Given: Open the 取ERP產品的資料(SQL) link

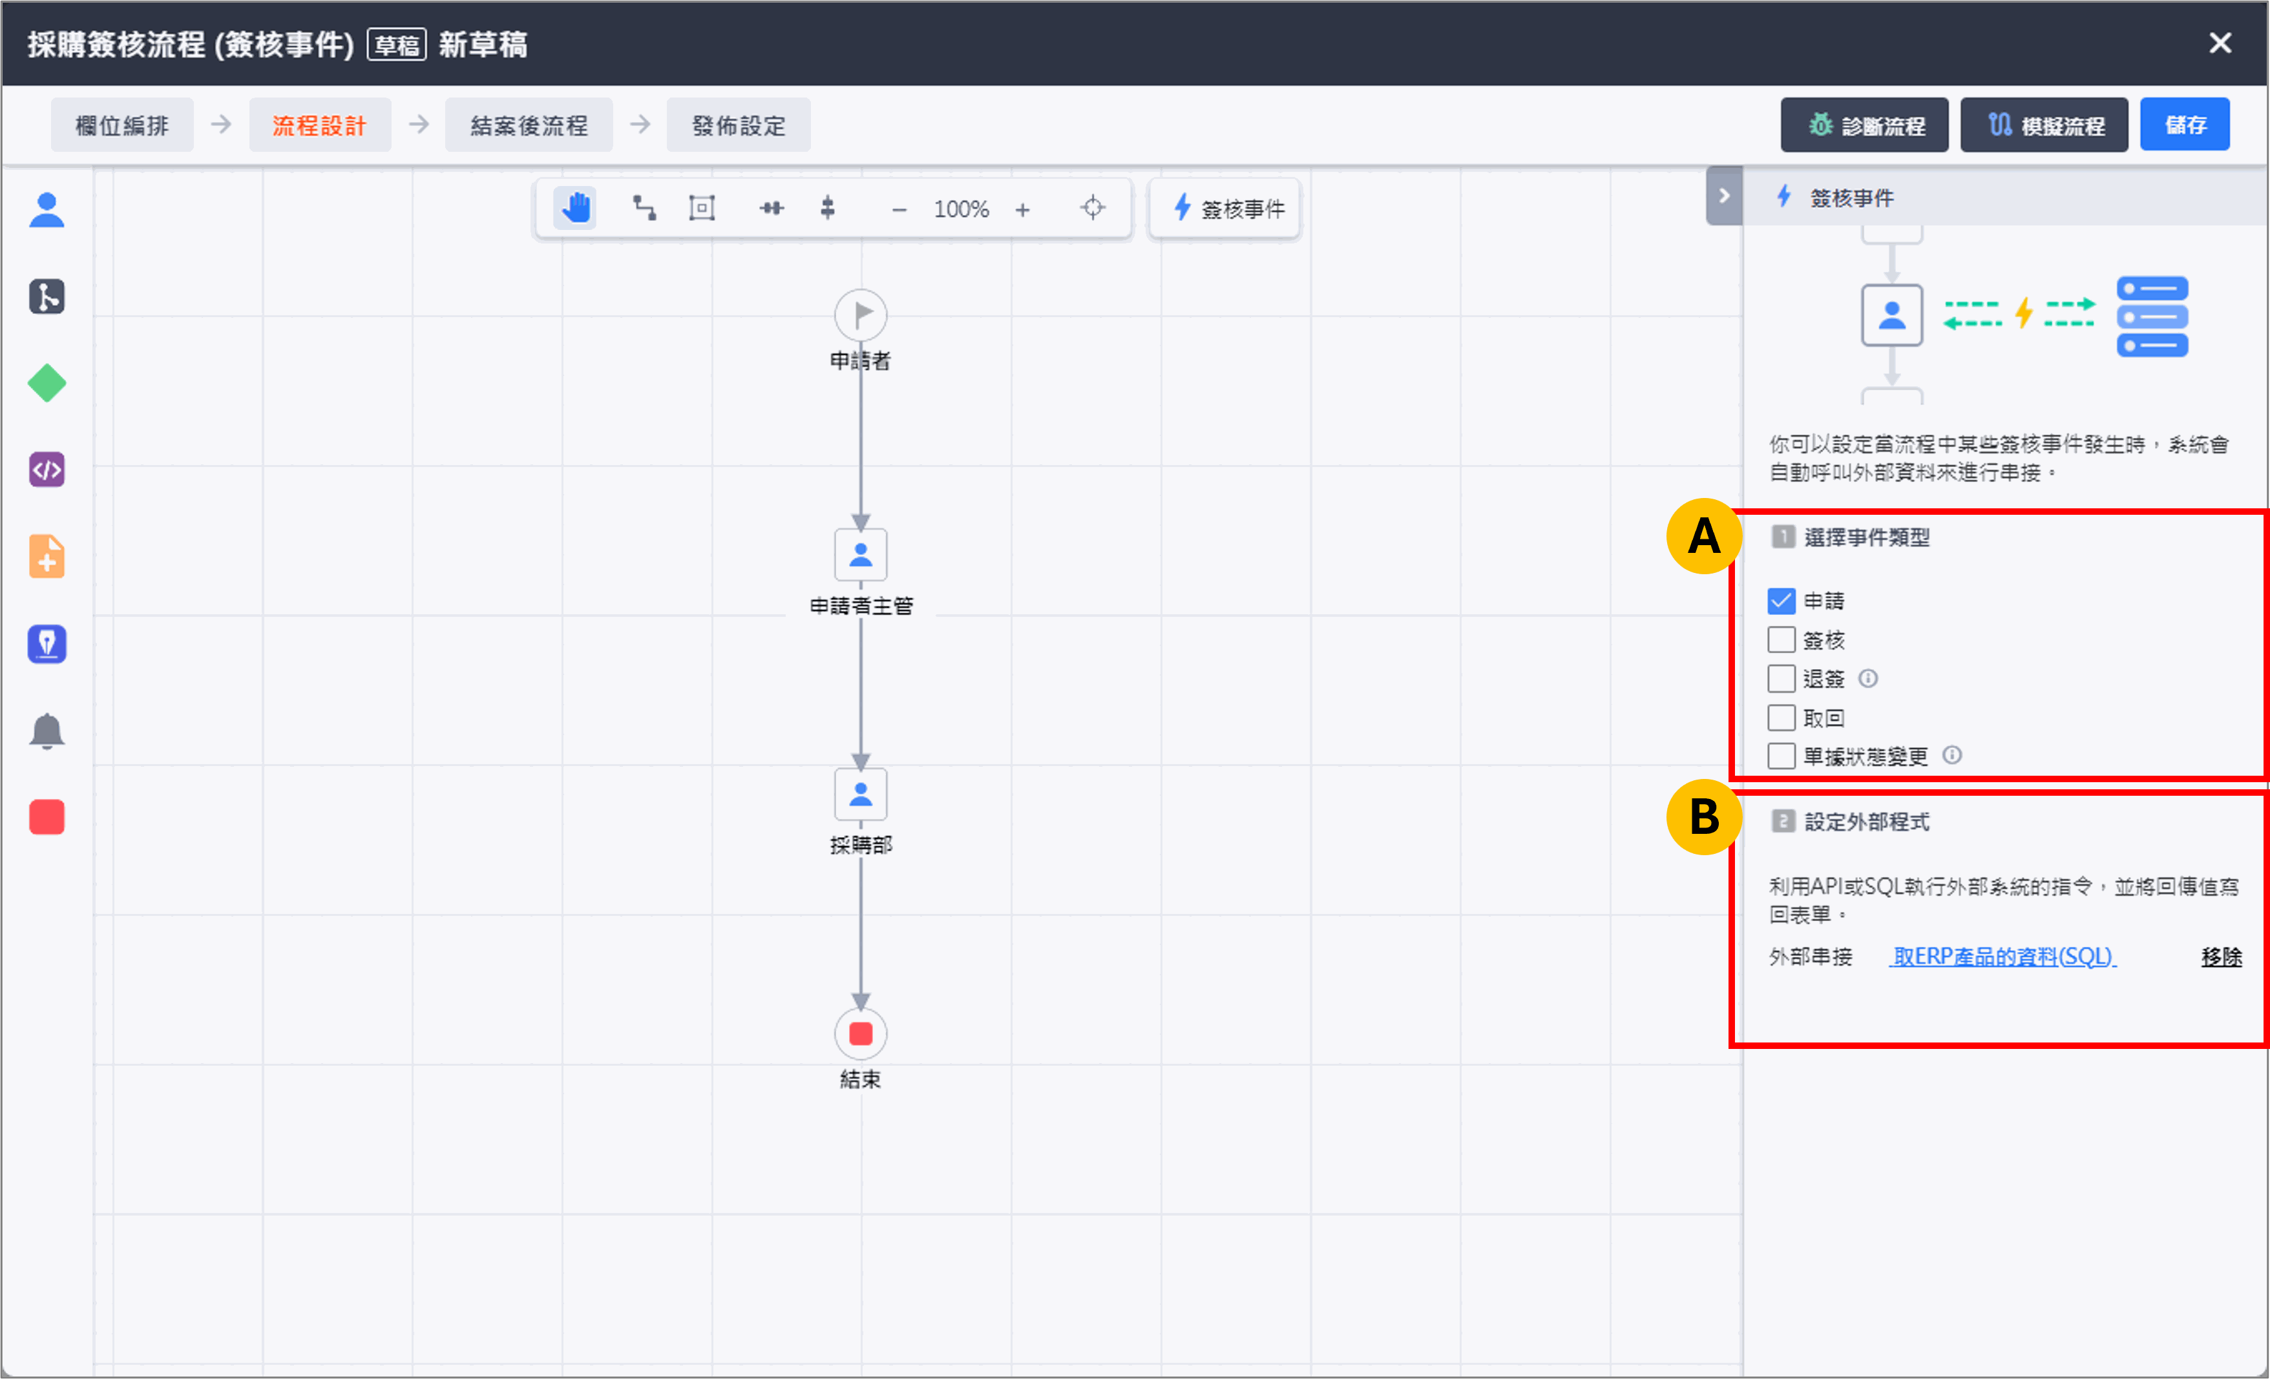Looking at the screenshot, I should (x=2003, y=956).
